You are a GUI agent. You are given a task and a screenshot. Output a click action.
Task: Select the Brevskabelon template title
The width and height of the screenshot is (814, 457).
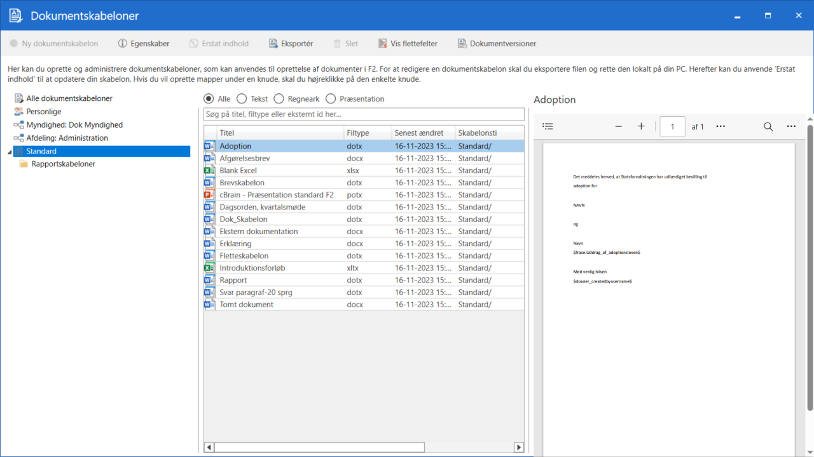242,183
